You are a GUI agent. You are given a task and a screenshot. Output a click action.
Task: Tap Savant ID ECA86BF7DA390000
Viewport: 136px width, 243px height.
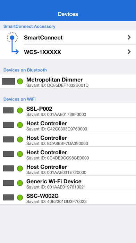click(x=57, y=143)
